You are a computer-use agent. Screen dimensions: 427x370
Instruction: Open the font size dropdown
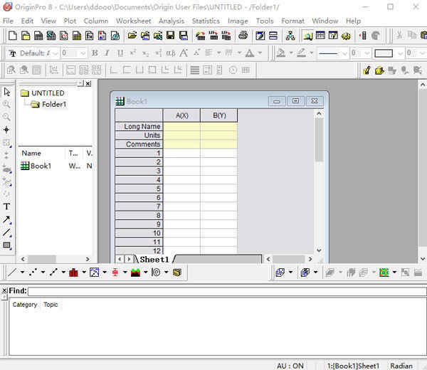click(x=84, y=53)
